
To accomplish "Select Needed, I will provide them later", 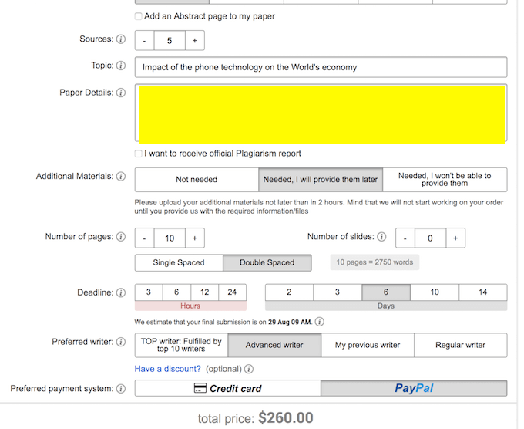I will [x=321, y=180].
